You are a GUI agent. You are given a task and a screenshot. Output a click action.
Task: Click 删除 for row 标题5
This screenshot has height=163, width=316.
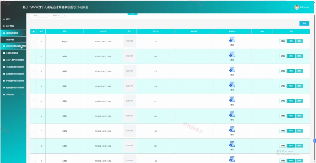pos(299,116)
